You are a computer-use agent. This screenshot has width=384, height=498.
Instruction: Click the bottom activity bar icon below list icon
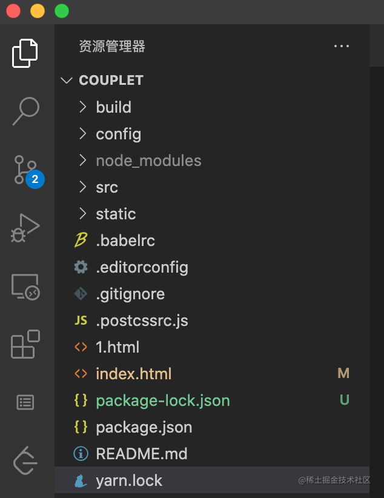[25, 460]
